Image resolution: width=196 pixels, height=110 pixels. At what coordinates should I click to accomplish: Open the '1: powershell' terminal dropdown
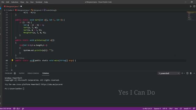(169, 73)
